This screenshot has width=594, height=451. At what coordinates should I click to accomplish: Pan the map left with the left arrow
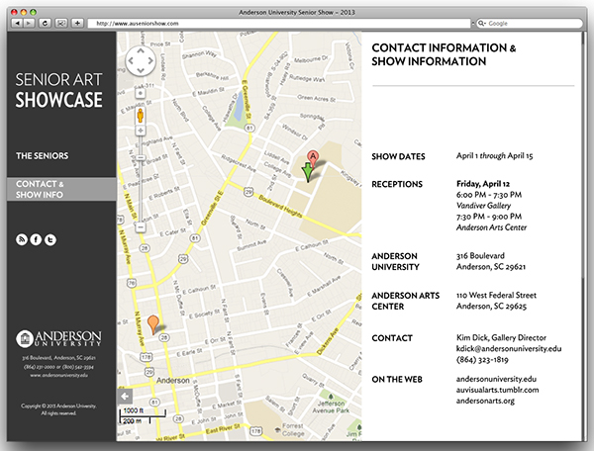[x=131, y=60]
